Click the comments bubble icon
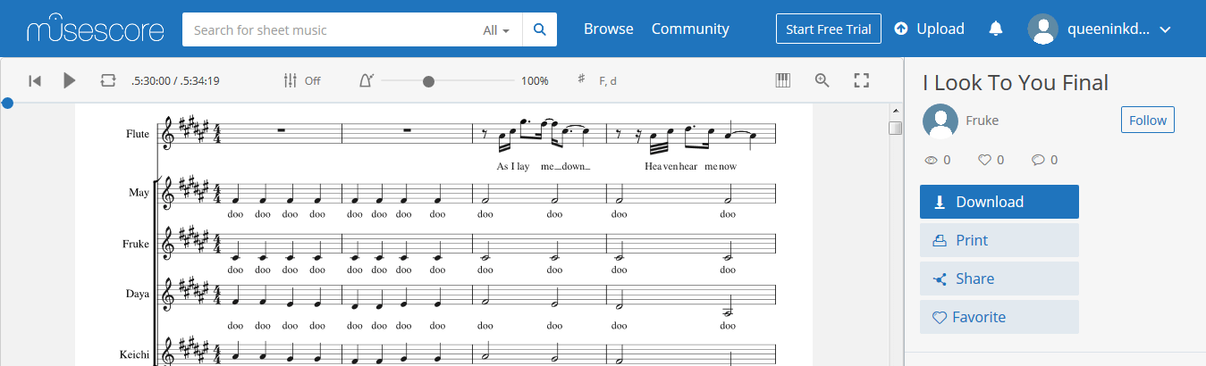The image size is (1206, 366). tap(1038, 161)
